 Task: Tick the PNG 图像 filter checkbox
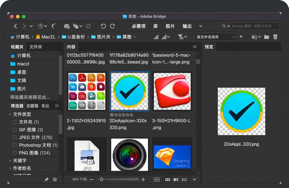(x=15, y=153)
